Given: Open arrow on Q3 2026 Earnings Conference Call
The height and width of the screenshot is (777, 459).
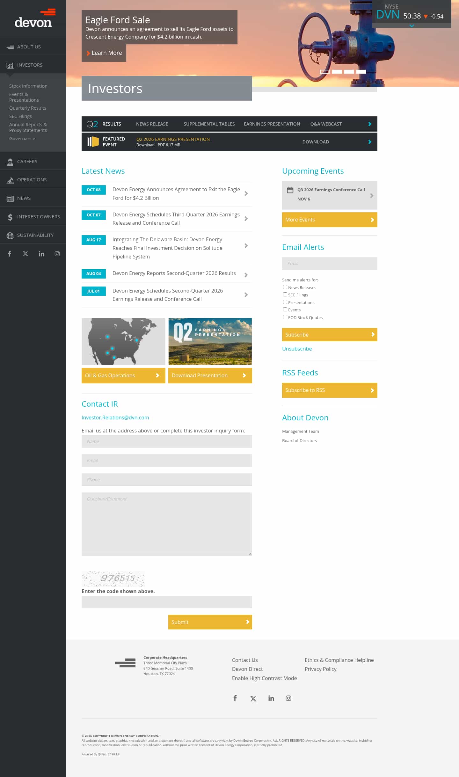Looking at the screenshot, I should click(x=372, y=196).
